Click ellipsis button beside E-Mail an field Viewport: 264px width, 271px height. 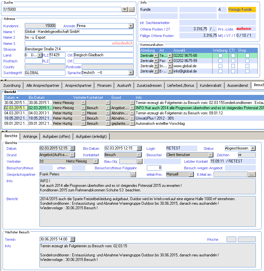pos(252,174)
